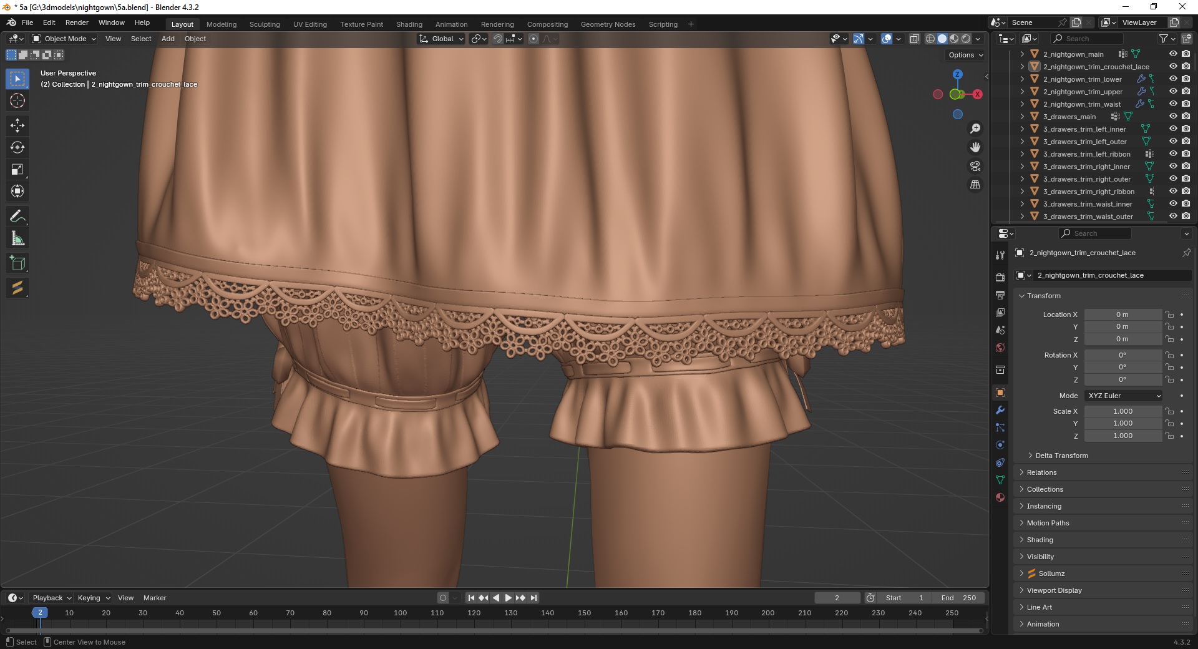Switch to the Sculpting workspace tab
1198x649 pixels.
point(265,24)
